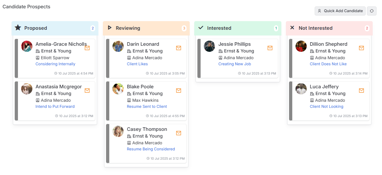Click the X icon in Not Interested header

(x=292, y=28)
